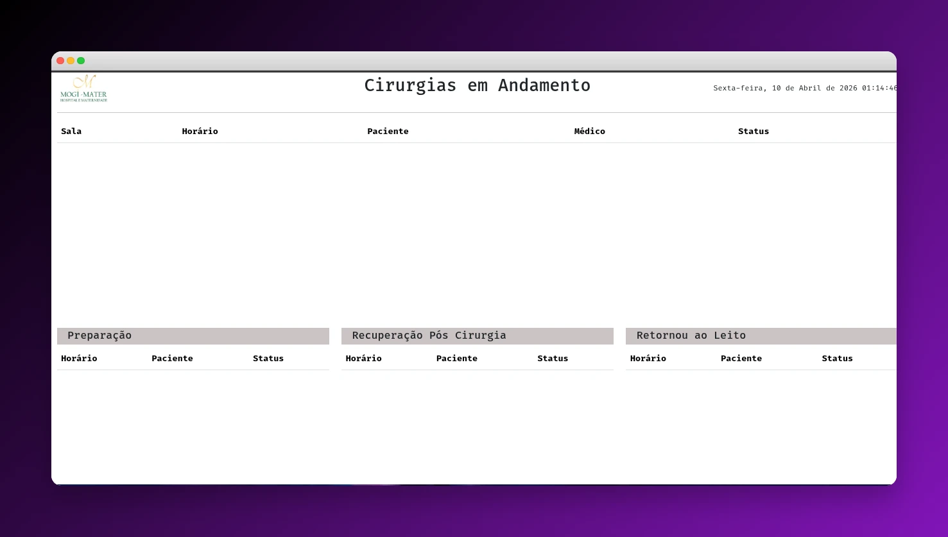Viewport: 948px width, 537px height.
Task: Click the 'Cirurgias em Andamento' page title
Action: click(x=477, y=85)
